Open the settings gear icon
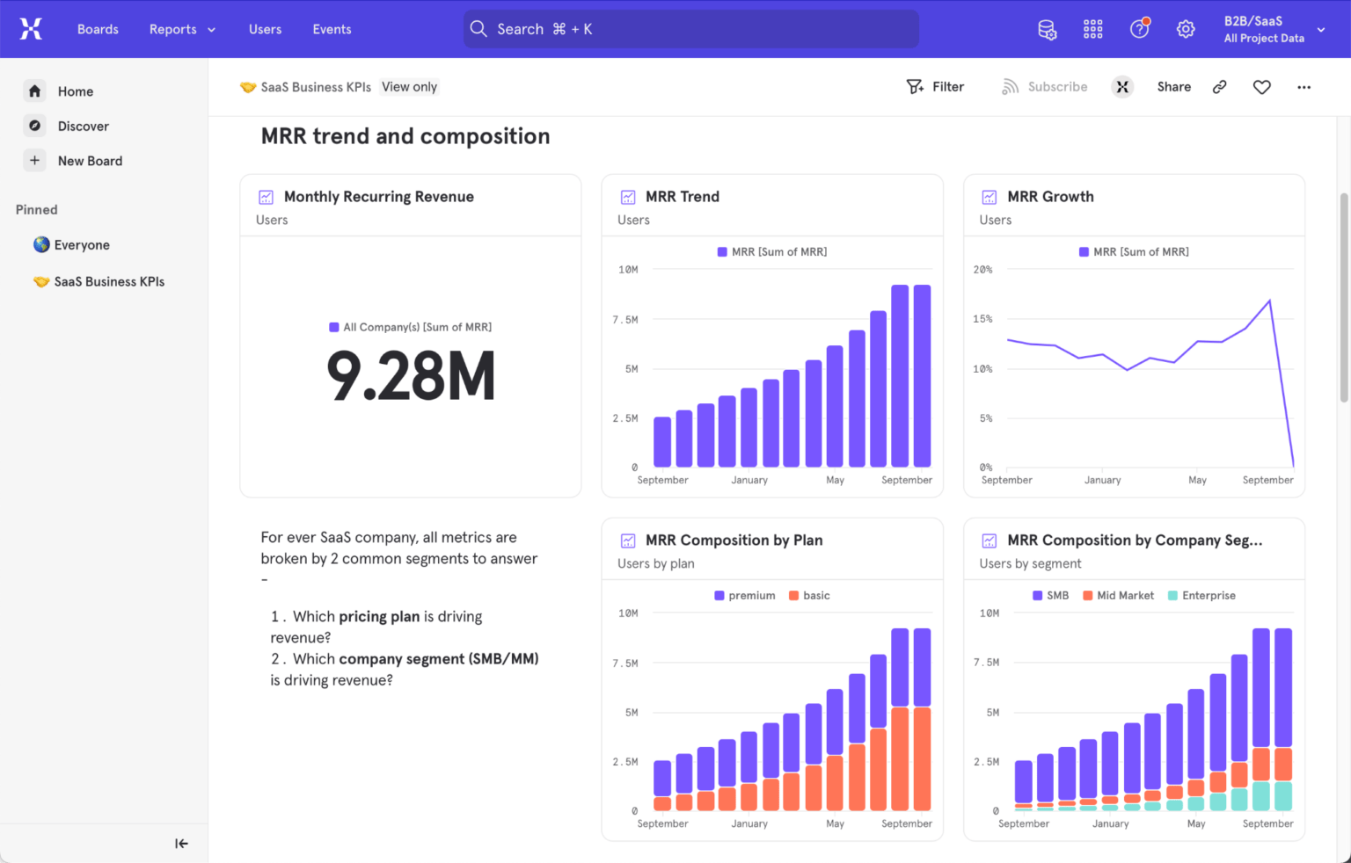1351x863 pixels. (x=1186, y=29)
